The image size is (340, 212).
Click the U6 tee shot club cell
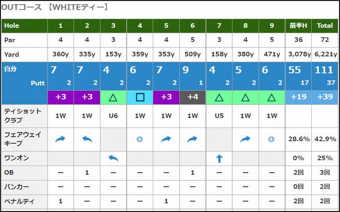coord(114,115)
